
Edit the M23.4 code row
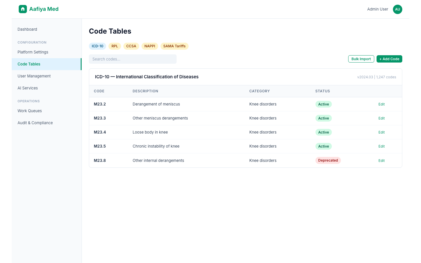point(382,132)
